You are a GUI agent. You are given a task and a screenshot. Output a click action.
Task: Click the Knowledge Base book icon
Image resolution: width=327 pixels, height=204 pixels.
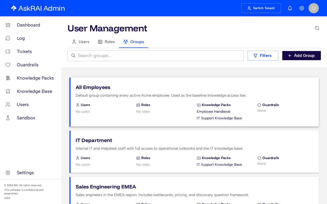(8, 91)
